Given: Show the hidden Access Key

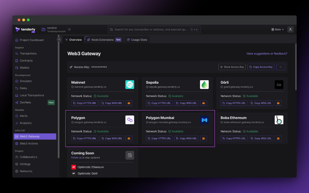Looking at the screenshot, I should pyautogui.click(x=232, y=67).
